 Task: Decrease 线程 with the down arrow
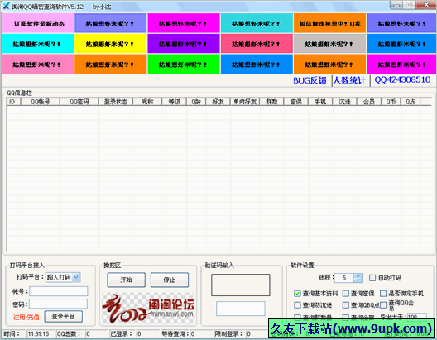pos(358,280)
